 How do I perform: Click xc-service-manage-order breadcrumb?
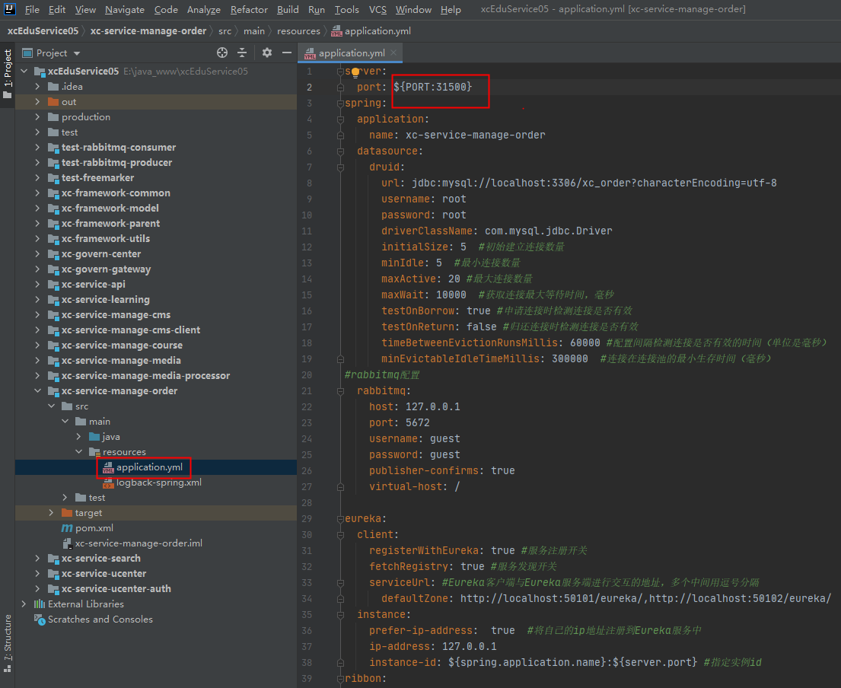(148, 31)
